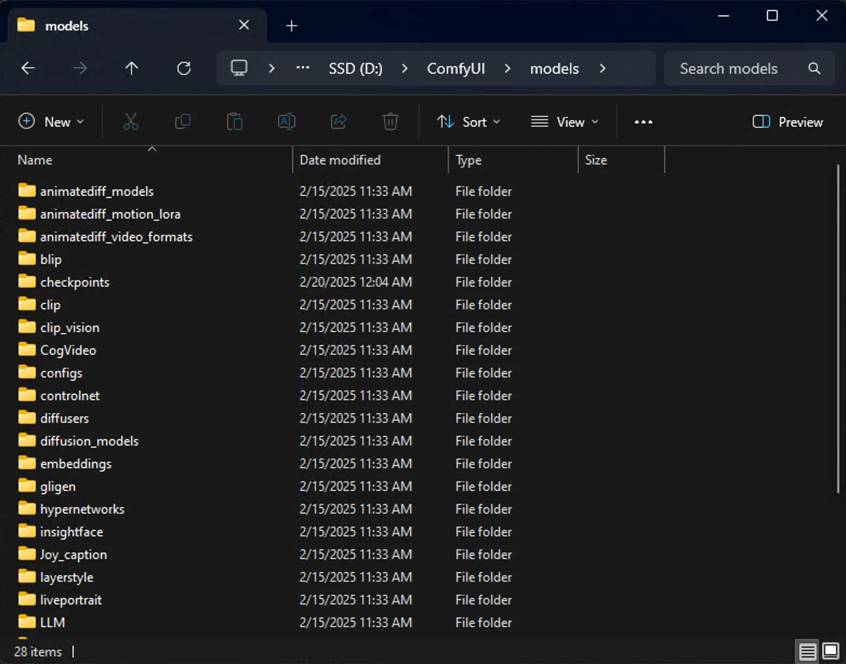The height and width of the screenshot is (664, 846).
Task: Click the Rename toolbar icon
Action: [x=287, y=122]
